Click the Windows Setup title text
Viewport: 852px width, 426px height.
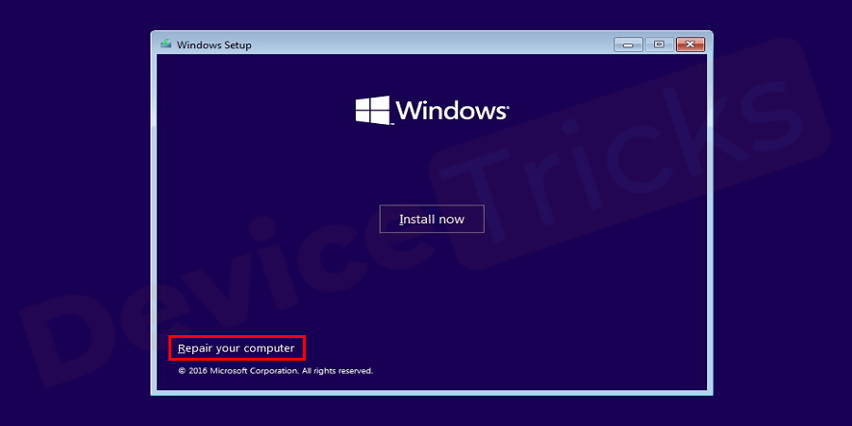[x=214, y=45]
